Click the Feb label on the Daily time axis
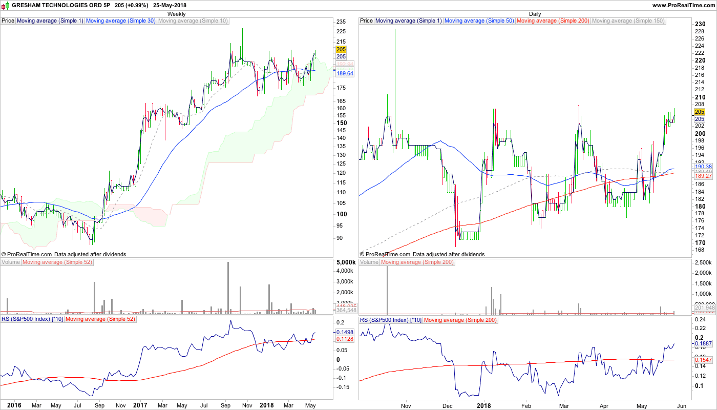717x410 pixels. click(527, 405)
